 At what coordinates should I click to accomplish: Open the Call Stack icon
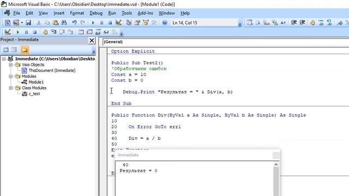point(115,32)
